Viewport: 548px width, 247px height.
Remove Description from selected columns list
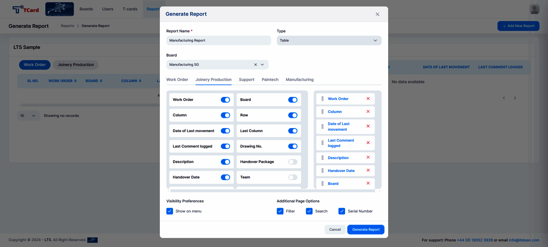pyautogui.click(x=368, y=157)
